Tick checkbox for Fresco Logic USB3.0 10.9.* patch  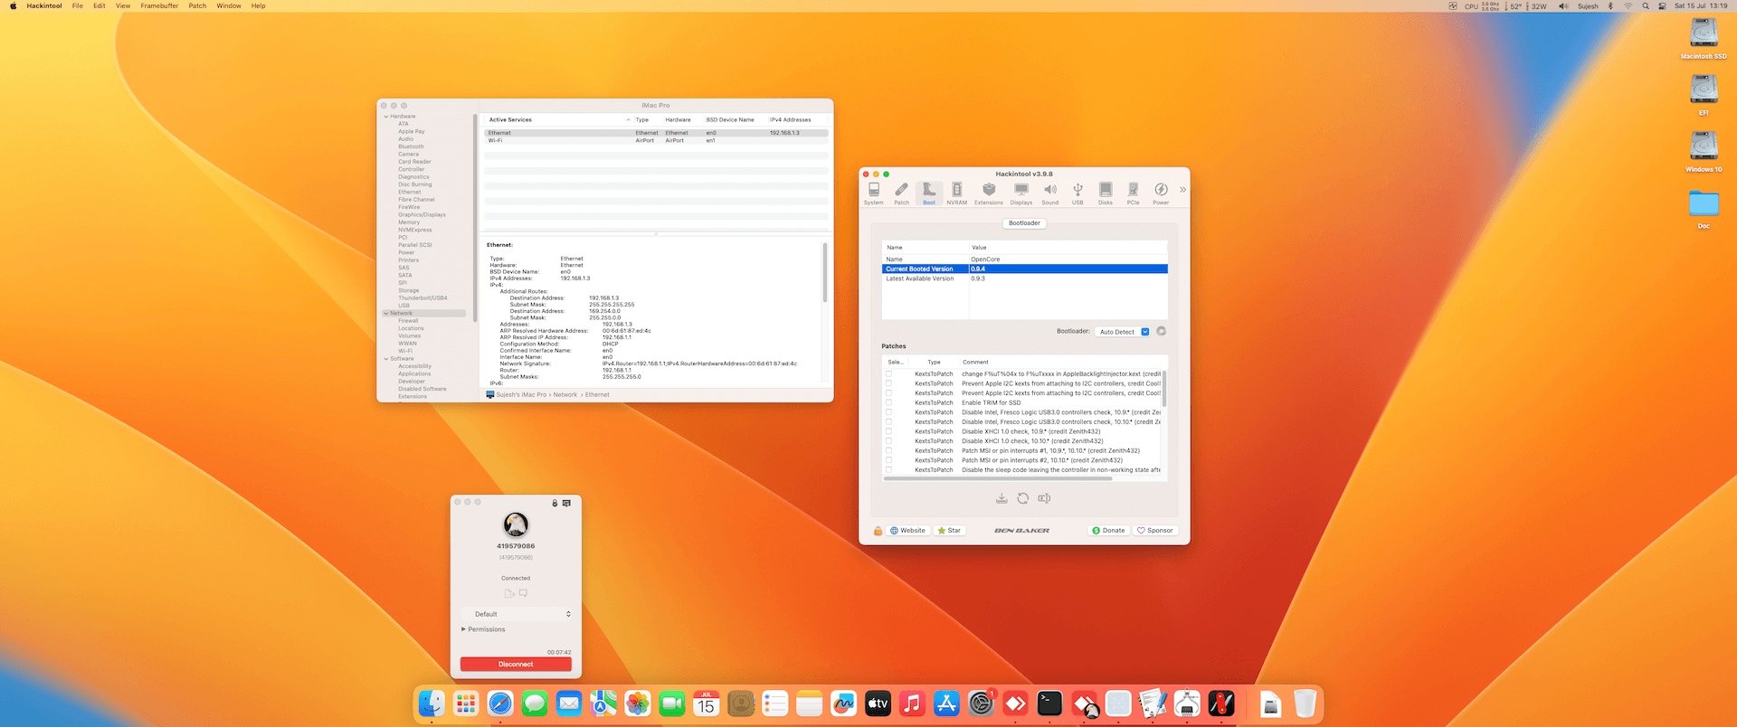pyautogui.click(x=888, y=412)
